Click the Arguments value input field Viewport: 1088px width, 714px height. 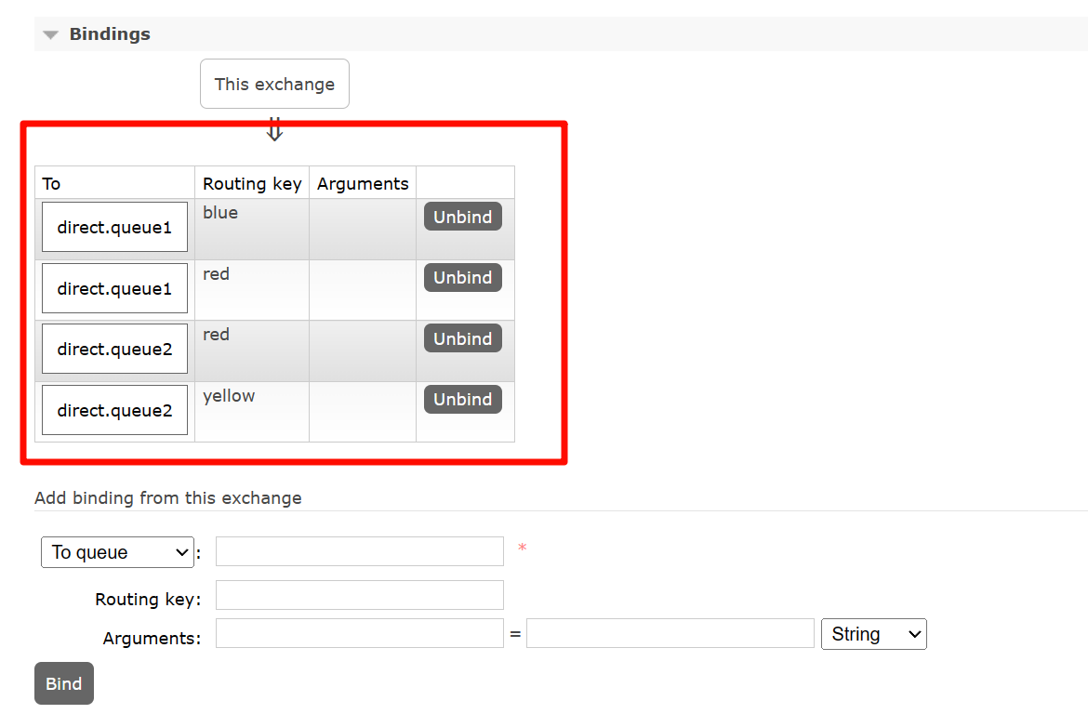(670, 634)
